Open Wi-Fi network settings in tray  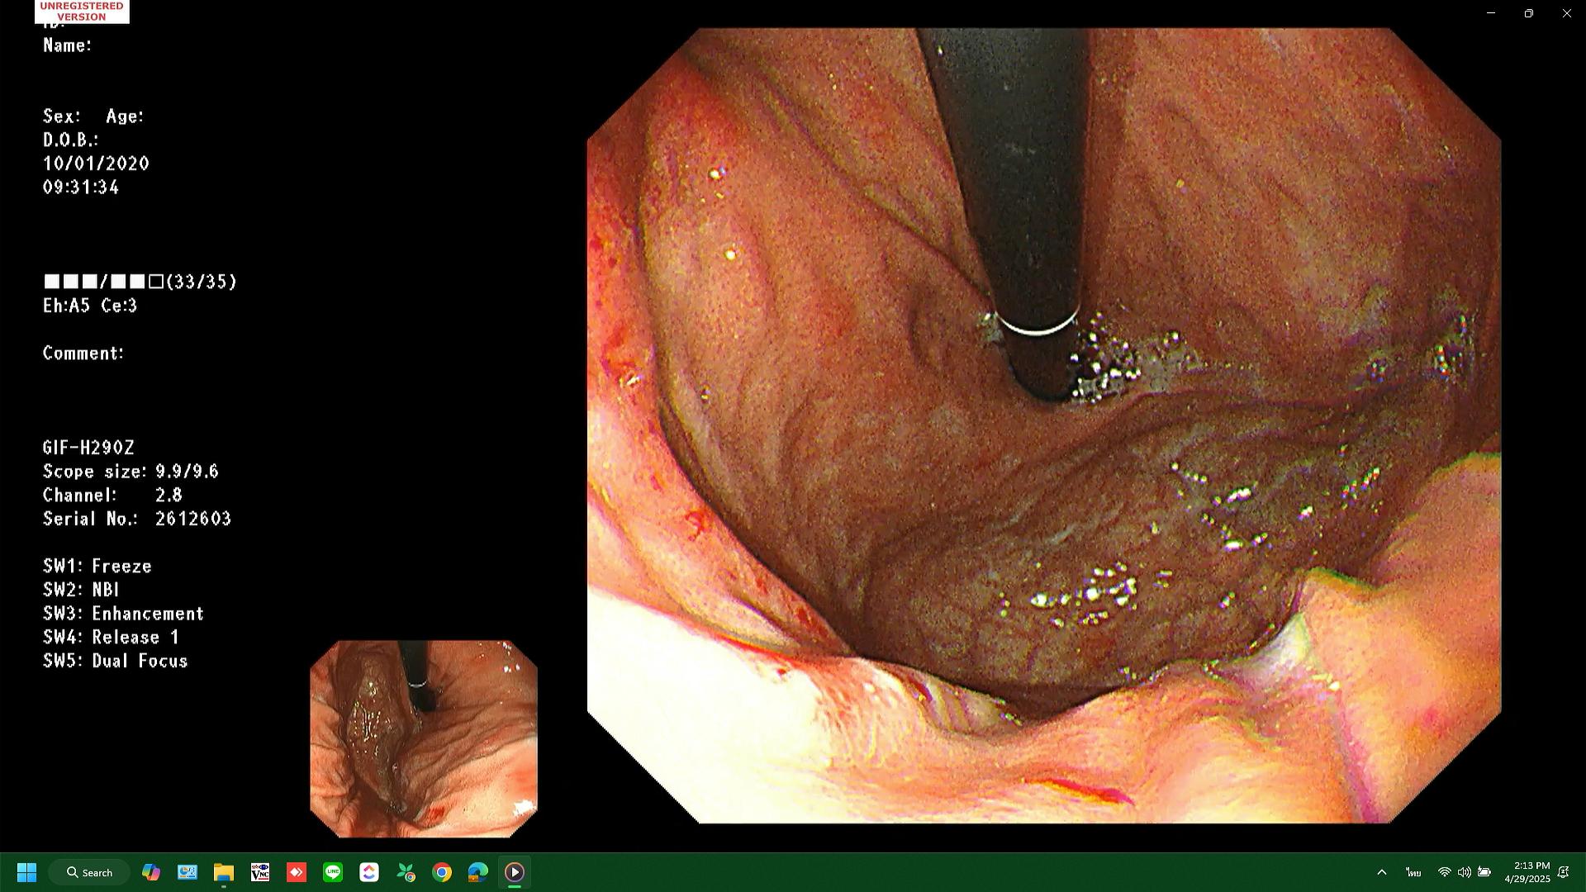click(1445, 872)
